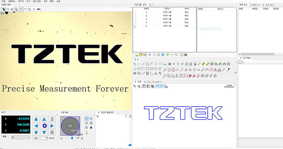The height and width of the screenshot is (149, 283).
Task: Select the magnifier zoom tool above camera view
Action: 16,9
